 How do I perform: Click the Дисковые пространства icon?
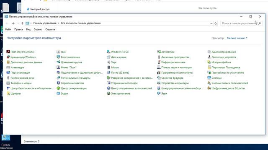[x=159, y=57]
